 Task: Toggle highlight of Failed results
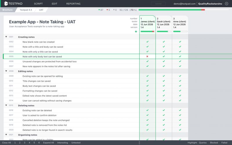pos(224,143)
